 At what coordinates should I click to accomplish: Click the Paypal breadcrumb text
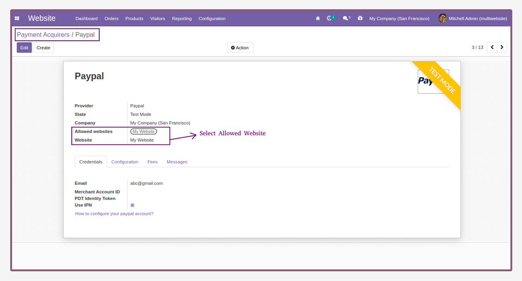[x=85, y=35]
